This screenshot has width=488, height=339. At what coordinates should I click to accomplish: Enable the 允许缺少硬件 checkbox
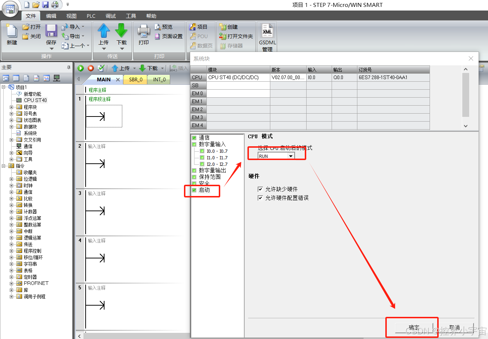(261, 189)
